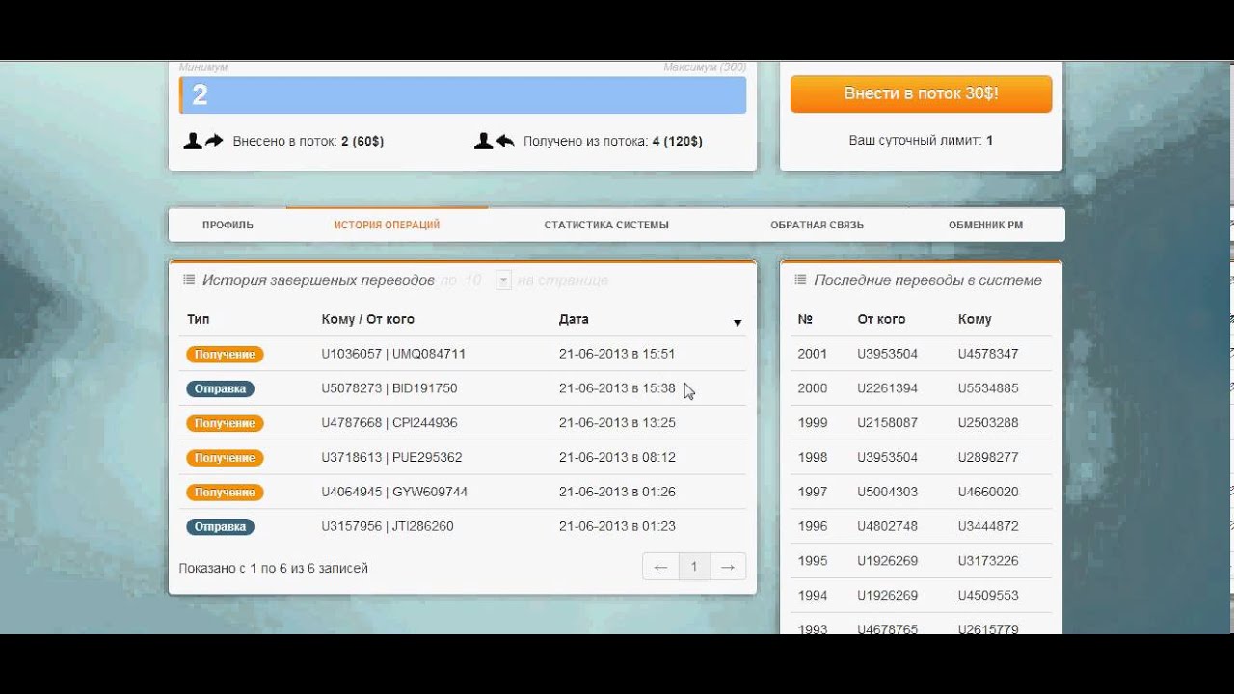Click date 21-06-2013 в 08:12
The width and height of the screenshot is (1234, 694).
[617, 458]
